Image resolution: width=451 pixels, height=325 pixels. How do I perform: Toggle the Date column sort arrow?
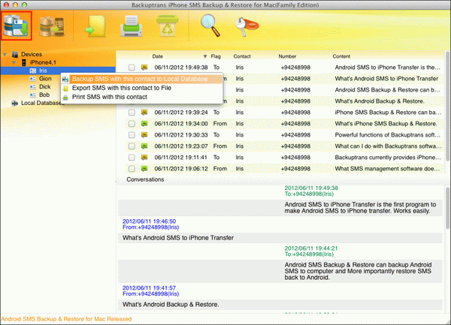(x=205, y=56)
